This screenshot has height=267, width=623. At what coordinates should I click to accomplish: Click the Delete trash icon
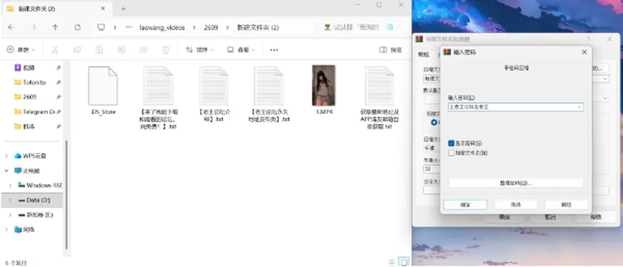pos(165,50)
